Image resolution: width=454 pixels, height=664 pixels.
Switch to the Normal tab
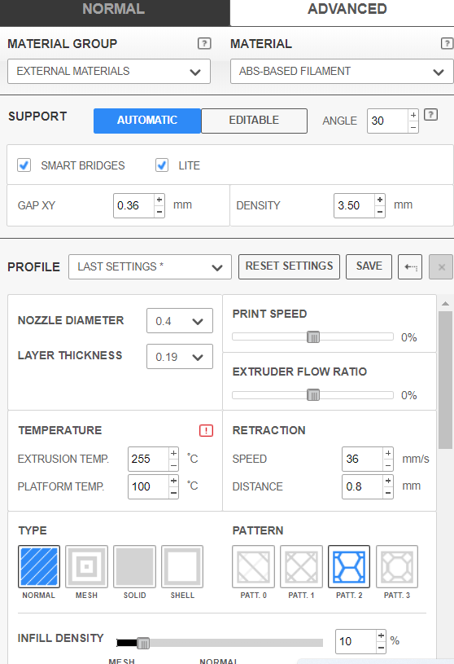click(x=114, y=9)
